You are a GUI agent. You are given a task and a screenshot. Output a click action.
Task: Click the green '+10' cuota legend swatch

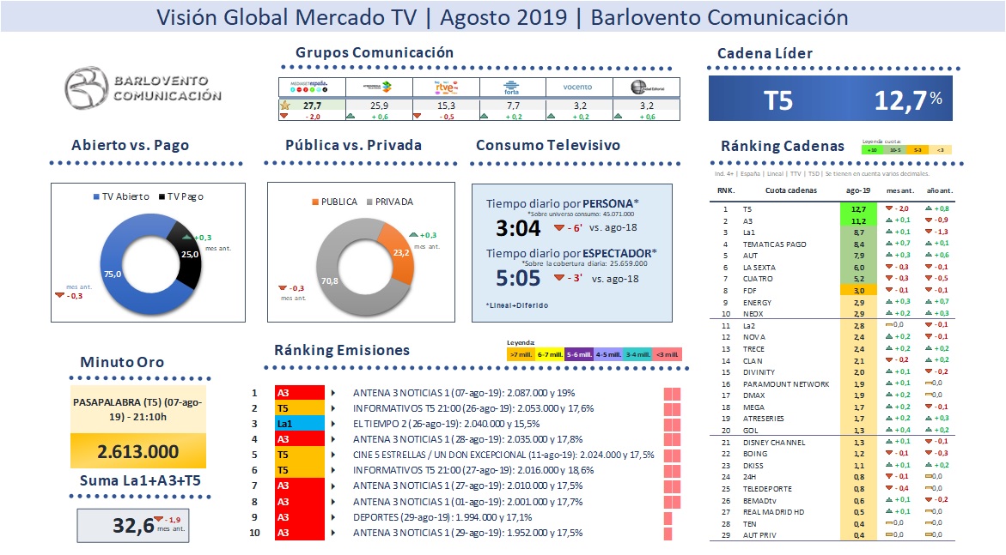[873, 150]
